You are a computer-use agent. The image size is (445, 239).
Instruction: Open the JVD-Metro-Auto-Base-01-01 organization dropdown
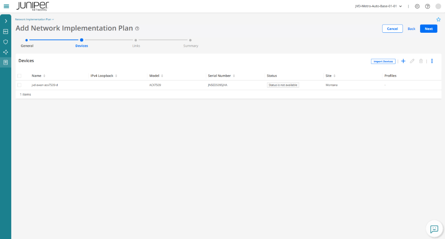378,6
